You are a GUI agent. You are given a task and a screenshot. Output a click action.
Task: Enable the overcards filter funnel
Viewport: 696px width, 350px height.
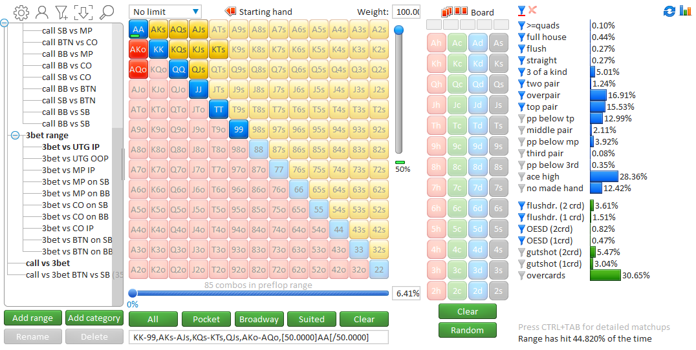pyautogui.click(x=522, y=276)
